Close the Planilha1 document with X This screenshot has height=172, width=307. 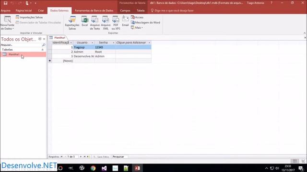305,37
